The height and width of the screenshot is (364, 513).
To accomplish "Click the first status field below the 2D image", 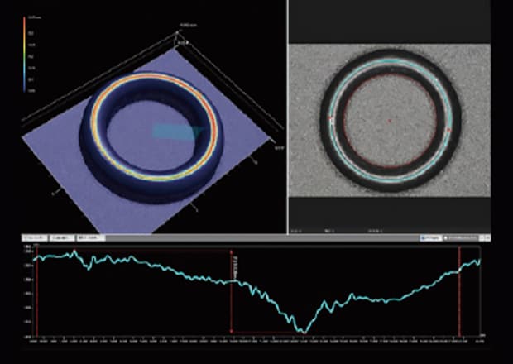I will pyautogui.click(x=296, y=230).
